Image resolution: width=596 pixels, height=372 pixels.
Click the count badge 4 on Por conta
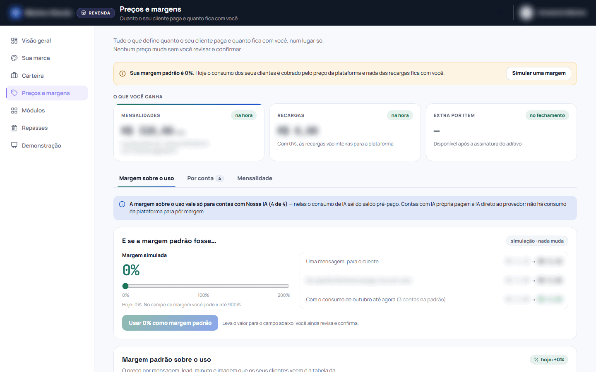[220, 179]
